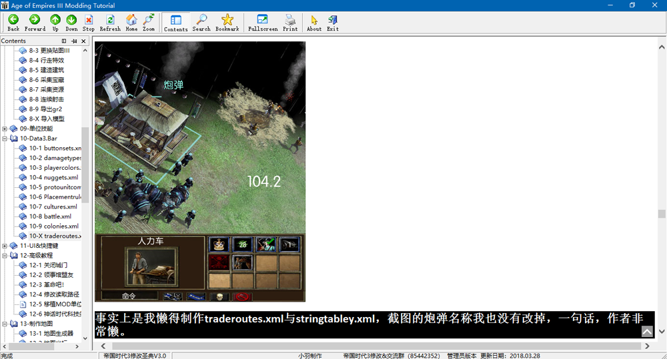Select 10-5 protounitcom topic

click(x=55, y=187)
